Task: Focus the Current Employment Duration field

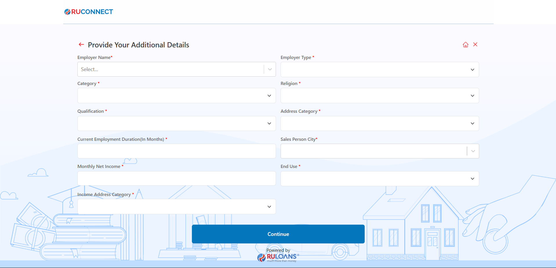Action: [x=176, y=151]
